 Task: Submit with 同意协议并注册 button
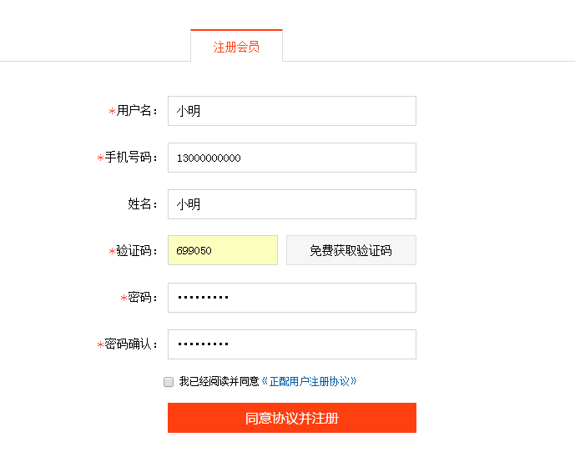291,418
